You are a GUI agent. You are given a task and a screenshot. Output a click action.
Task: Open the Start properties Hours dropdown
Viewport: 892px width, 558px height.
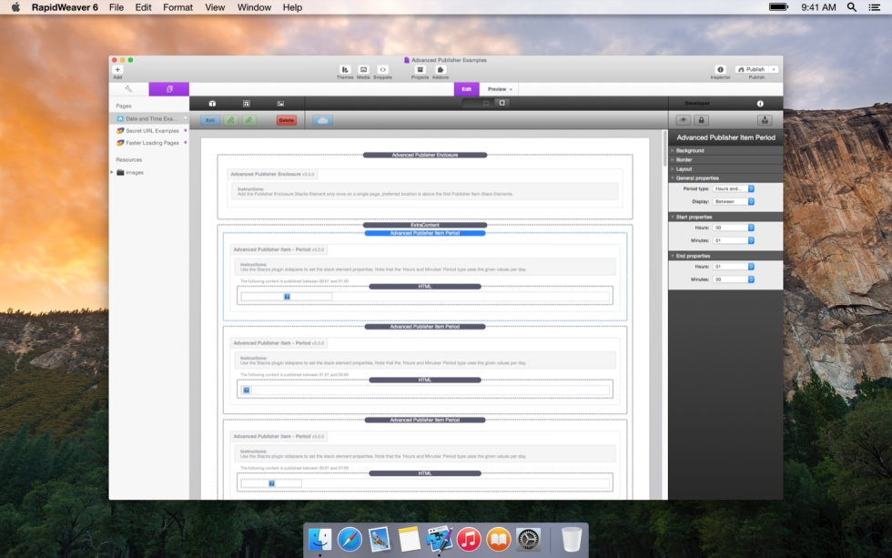point(734,228)
